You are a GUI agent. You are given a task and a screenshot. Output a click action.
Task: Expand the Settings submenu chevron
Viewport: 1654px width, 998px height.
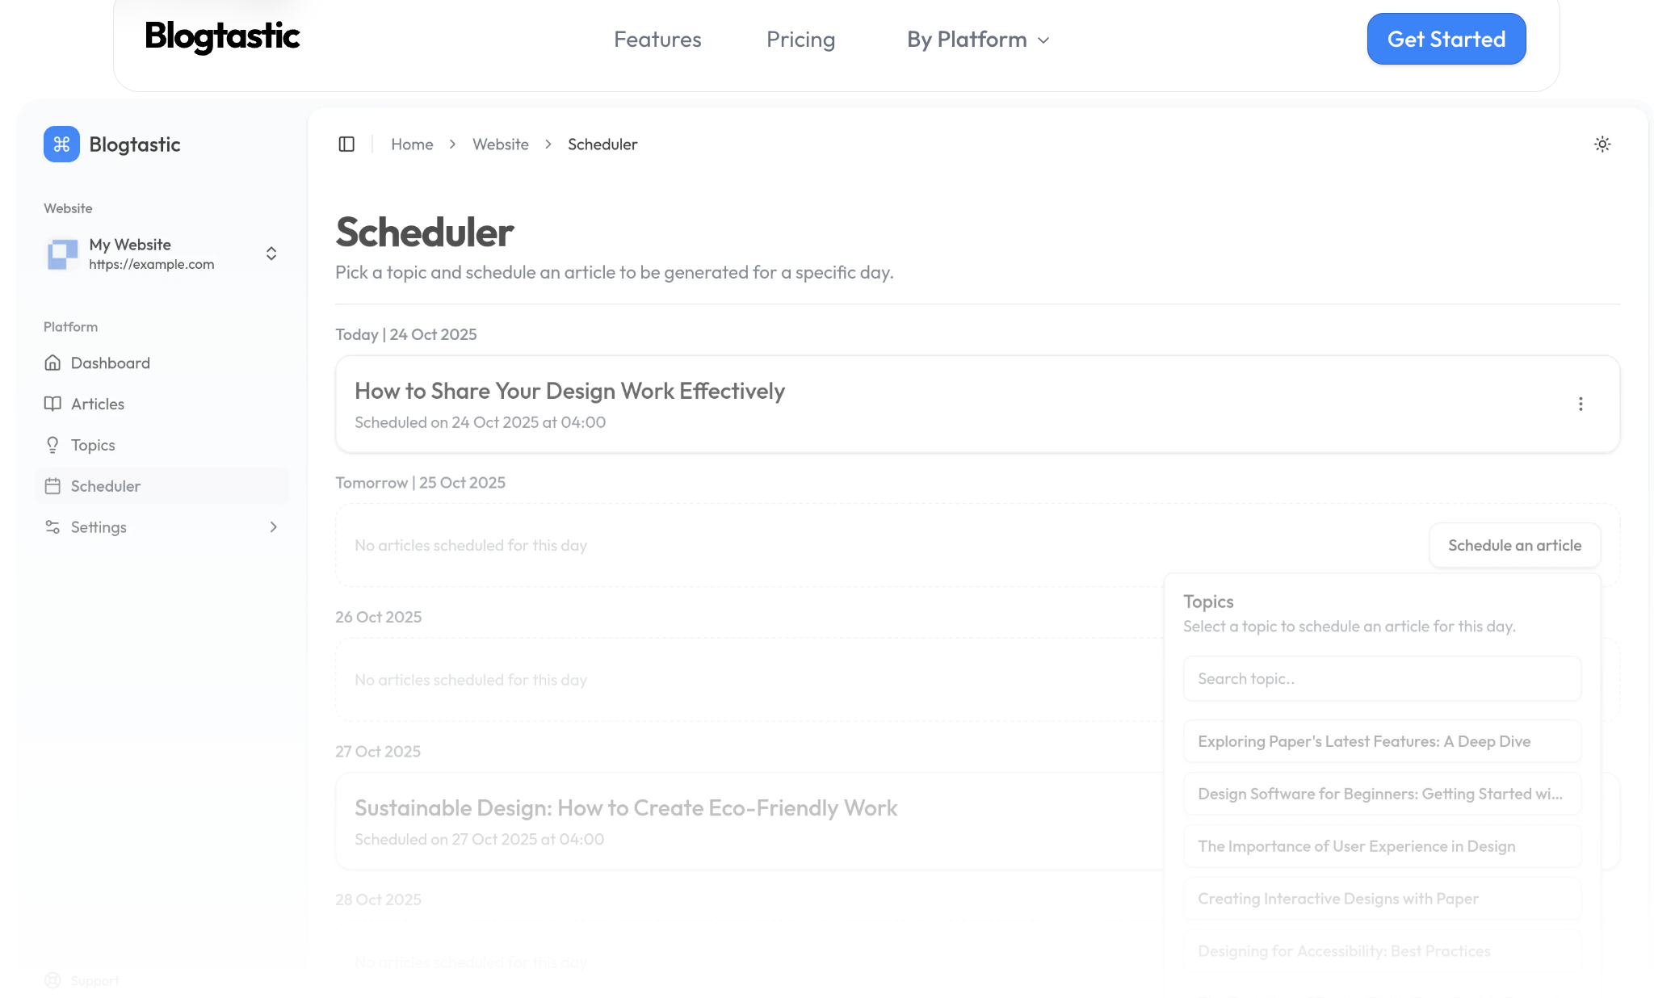click(x=273, y=527)
